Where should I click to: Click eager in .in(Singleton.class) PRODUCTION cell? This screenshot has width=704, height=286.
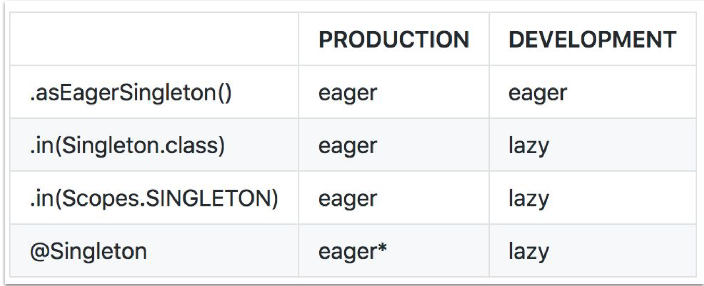pyautogui.click(x=347, y=146)
